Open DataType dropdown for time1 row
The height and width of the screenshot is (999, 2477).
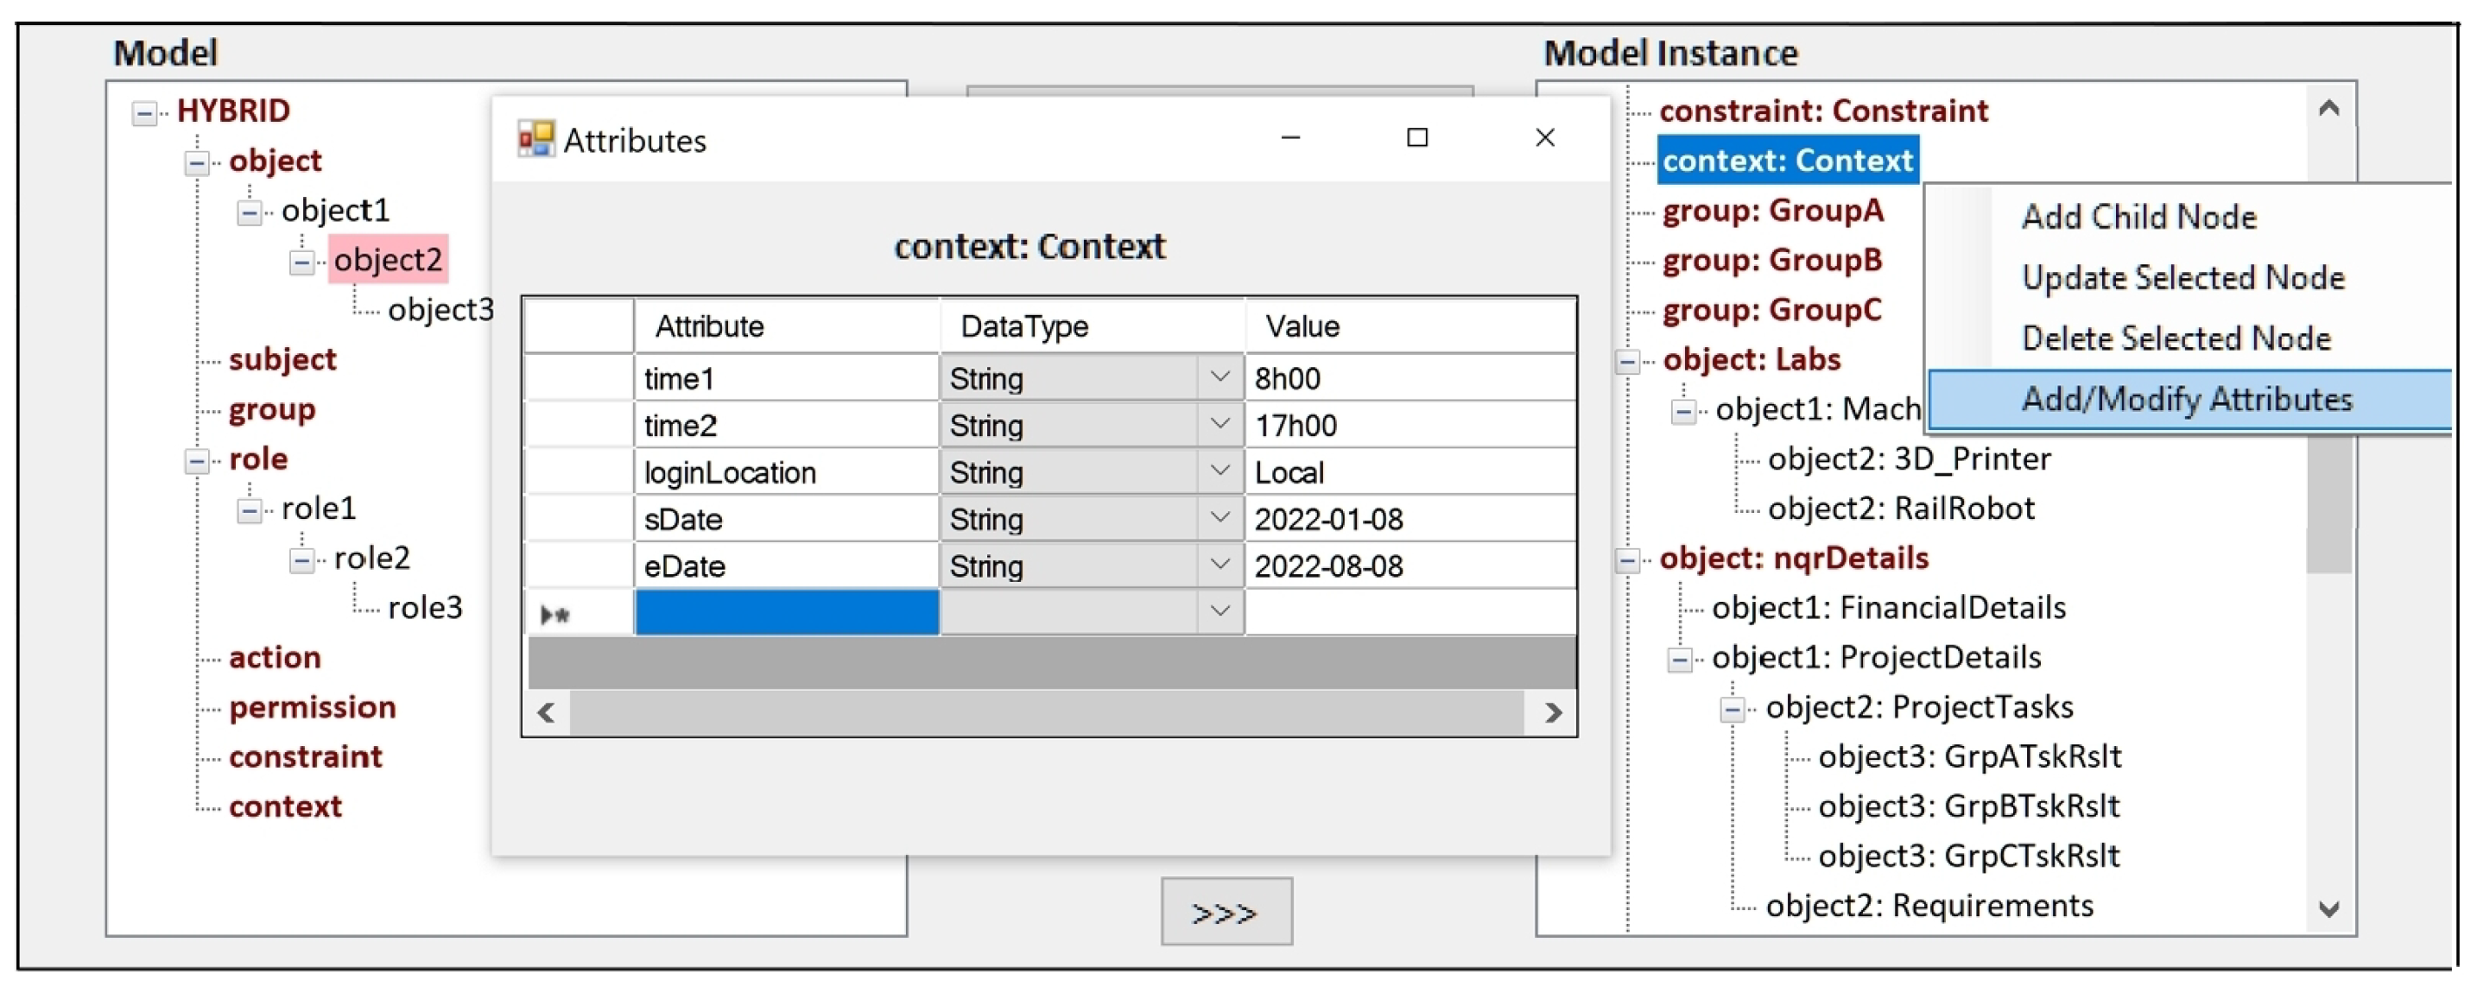[1219, 378]
